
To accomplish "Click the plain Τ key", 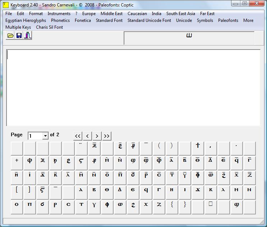I will pos(81,207).
